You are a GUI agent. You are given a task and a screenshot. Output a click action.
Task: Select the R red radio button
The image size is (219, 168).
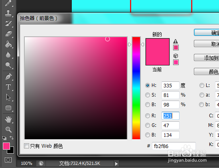tap(148, 116)
